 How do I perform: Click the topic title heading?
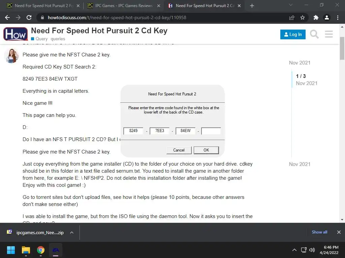point(99,31)
